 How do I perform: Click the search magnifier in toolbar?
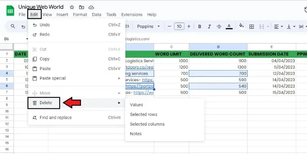point(13,26)
